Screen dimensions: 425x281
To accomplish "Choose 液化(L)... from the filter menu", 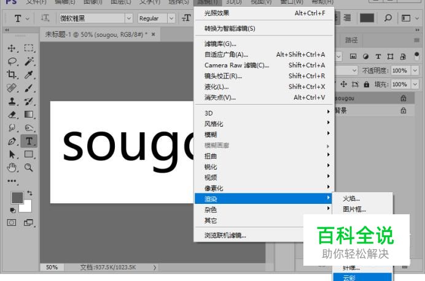I will pos(264,87).
